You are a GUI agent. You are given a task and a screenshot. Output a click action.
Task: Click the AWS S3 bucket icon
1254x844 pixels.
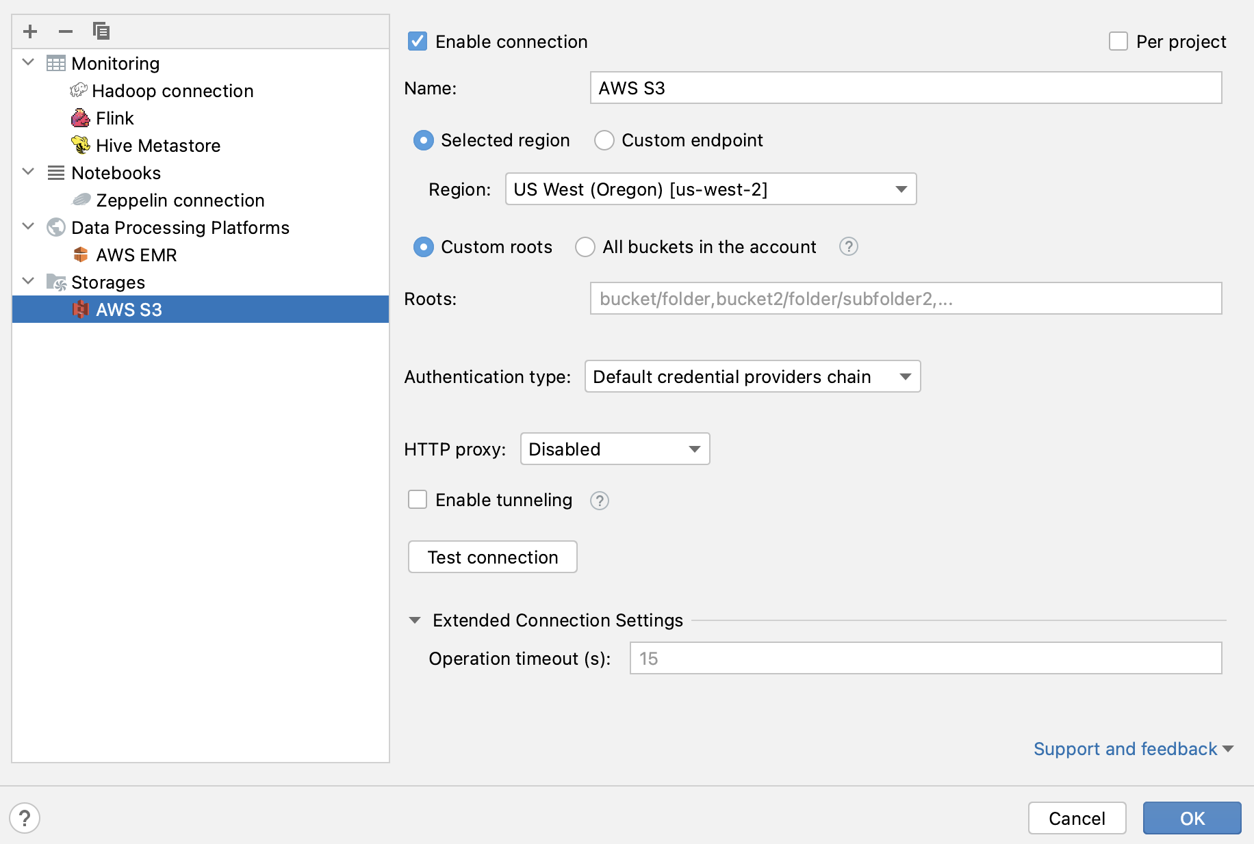coord(81,309)
